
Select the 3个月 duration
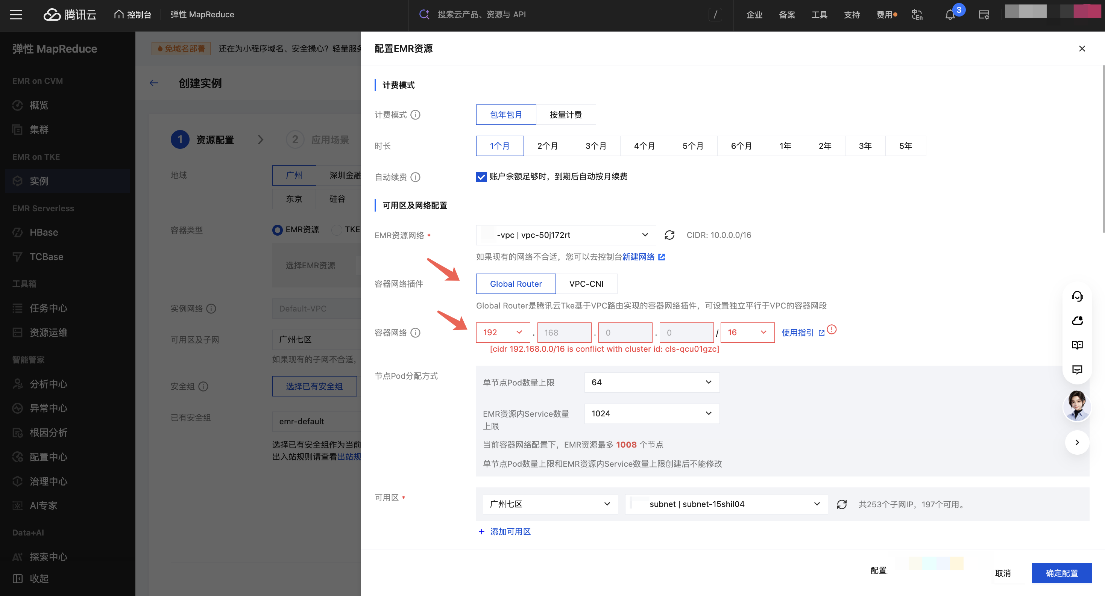click(596, 146)
